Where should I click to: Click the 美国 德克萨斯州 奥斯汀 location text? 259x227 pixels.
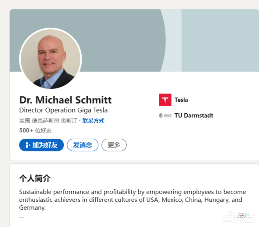pos(49,121)
